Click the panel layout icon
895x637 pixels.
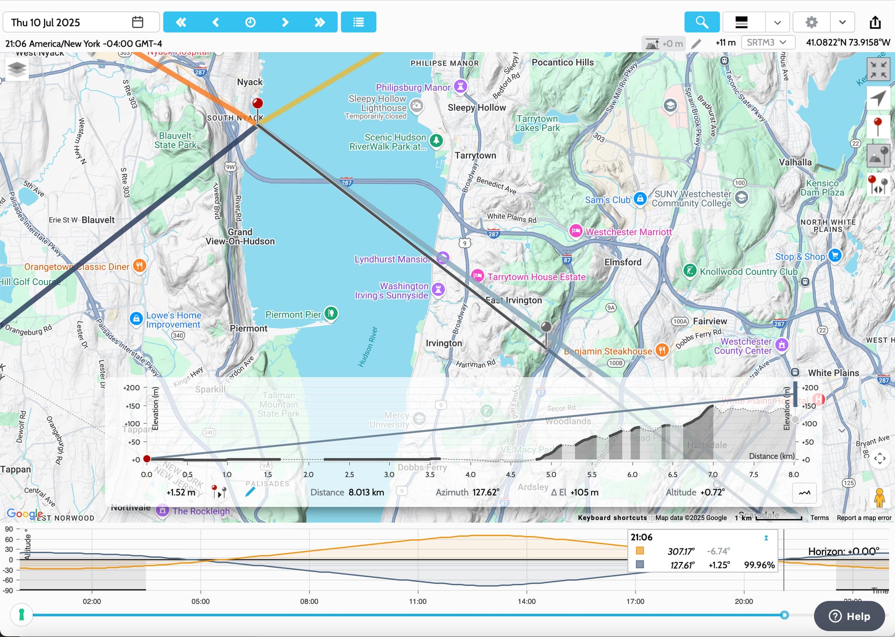742,22
